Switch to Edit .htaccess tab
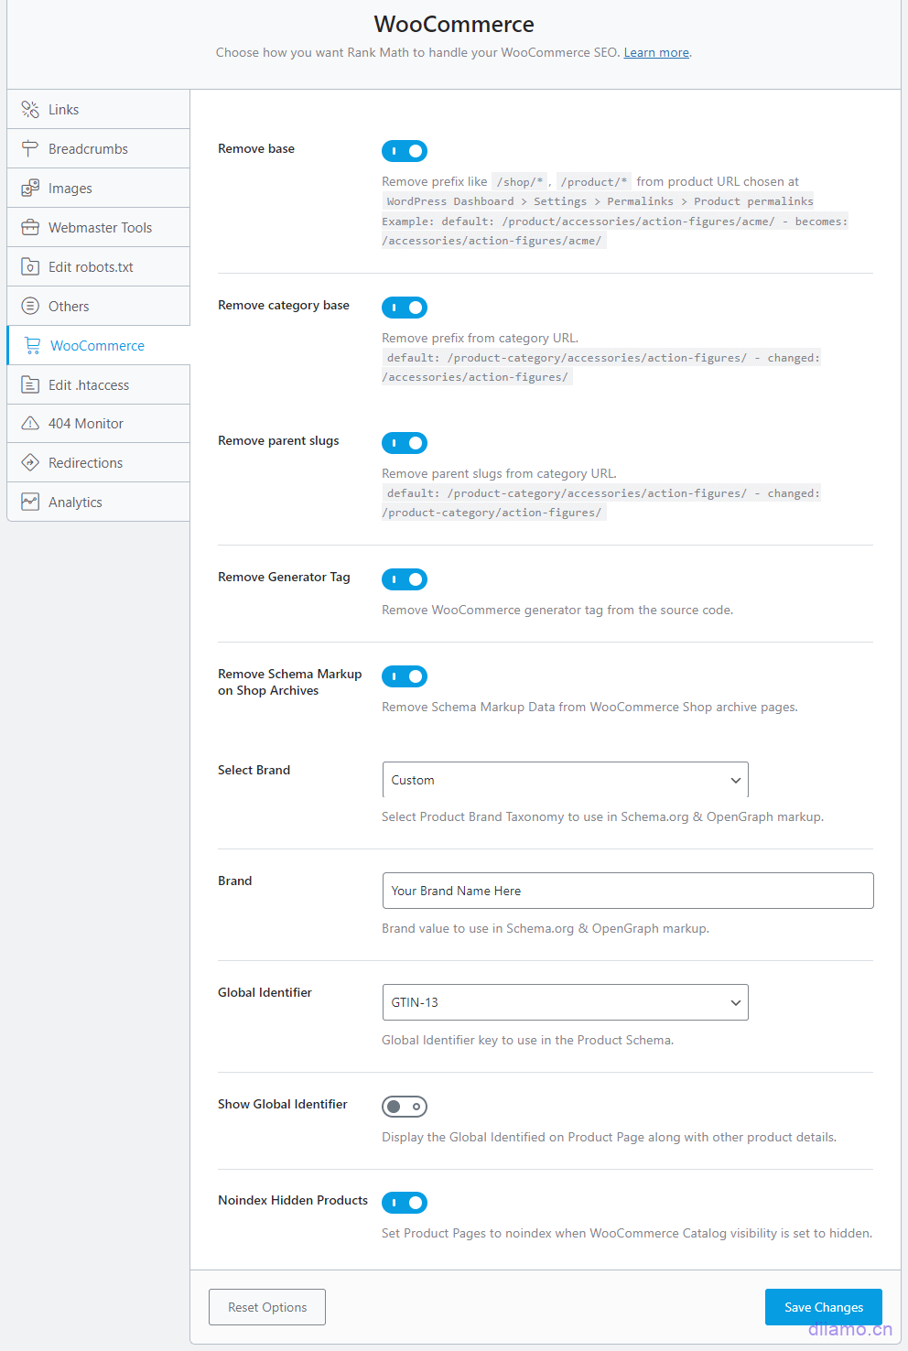Image resolution: width=908 pixels, height=1351 pixels. point(89,385)
